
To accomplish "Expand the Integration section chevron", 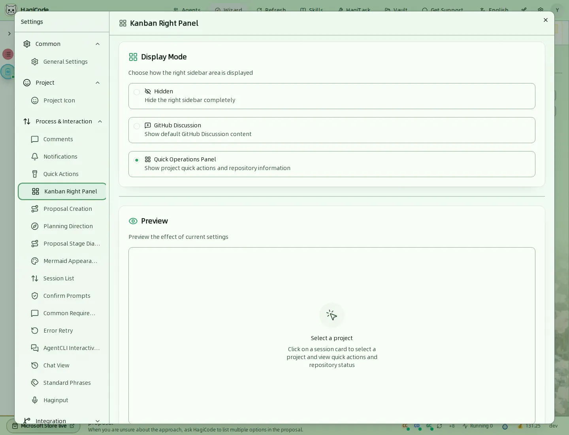I will click(x=98, y=421).
